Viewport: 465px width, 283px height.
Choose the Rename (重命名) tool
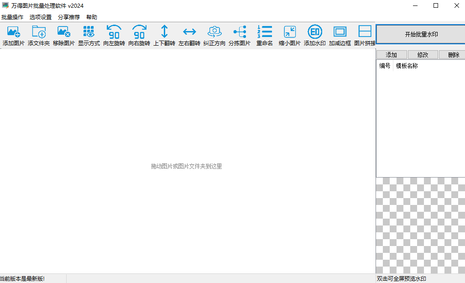tap(265, 36)
